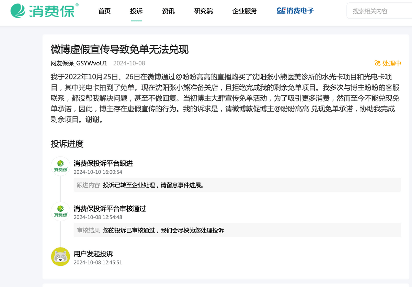Screen dimensions: 412x287
Task: Click the timestamp 2024-10-10 16:00:54
Action: 98,172
